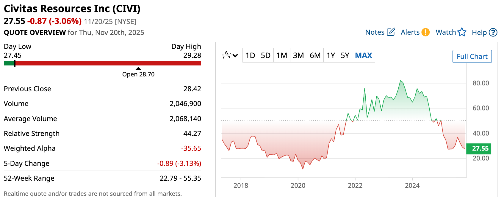Click the orange Alerts exclamation icon
Screen dimensions: 504x202
pyautogui.click(x=425, y=32)
